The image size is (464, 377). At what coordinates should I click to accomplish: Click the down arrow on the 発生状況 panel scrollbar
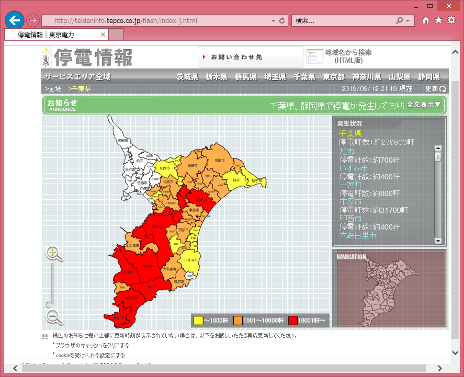tap(437, 241)
